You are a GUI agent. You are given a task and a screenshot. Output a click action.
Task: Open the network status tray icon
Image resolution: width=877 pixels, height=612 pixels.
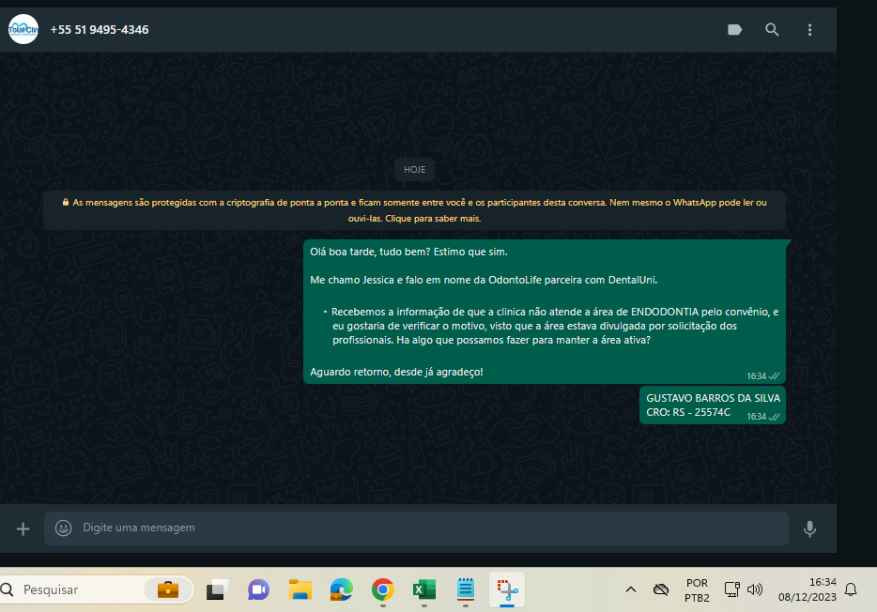click(731, 589)
